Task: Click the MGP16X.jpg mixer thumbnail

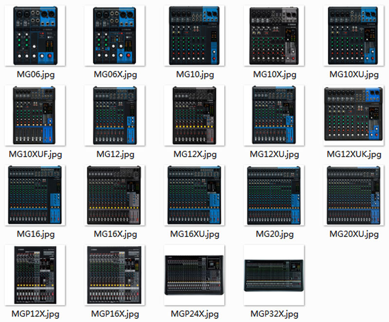Action: (115, 275)
